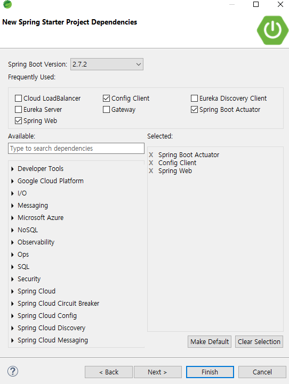The width and height of the screenshot is (289, 384).
Task: Tick the Gateway checkbox
Action: [107, 110]
